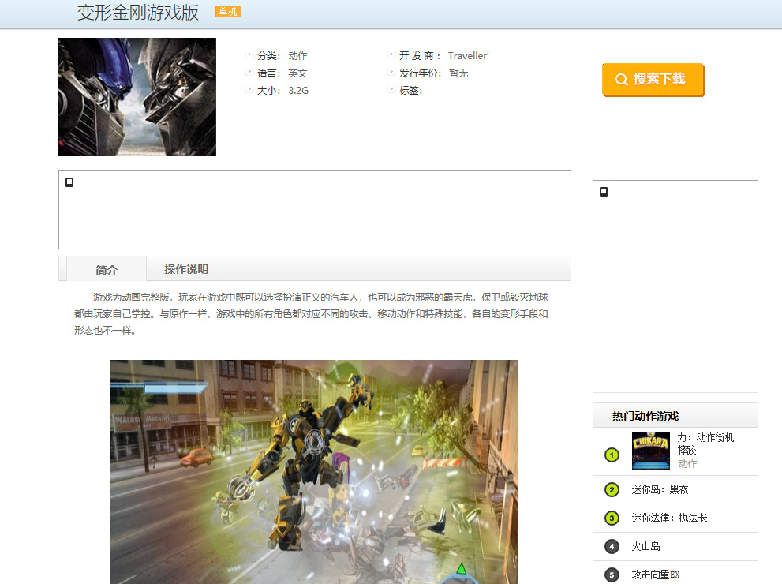This screenshot has height=584, width=782.
Task: Click the orange 搜索下载 button
Action: [653, 80]
